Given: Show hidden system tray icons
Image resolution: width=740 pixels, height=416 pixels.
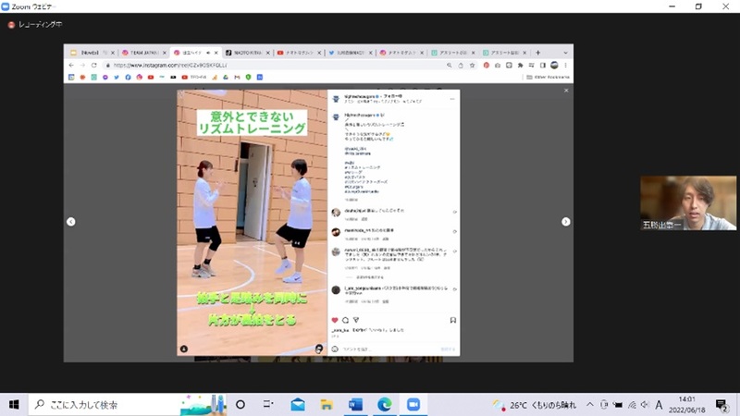Looking at the screenshot, I should click(x=588, y=405).
